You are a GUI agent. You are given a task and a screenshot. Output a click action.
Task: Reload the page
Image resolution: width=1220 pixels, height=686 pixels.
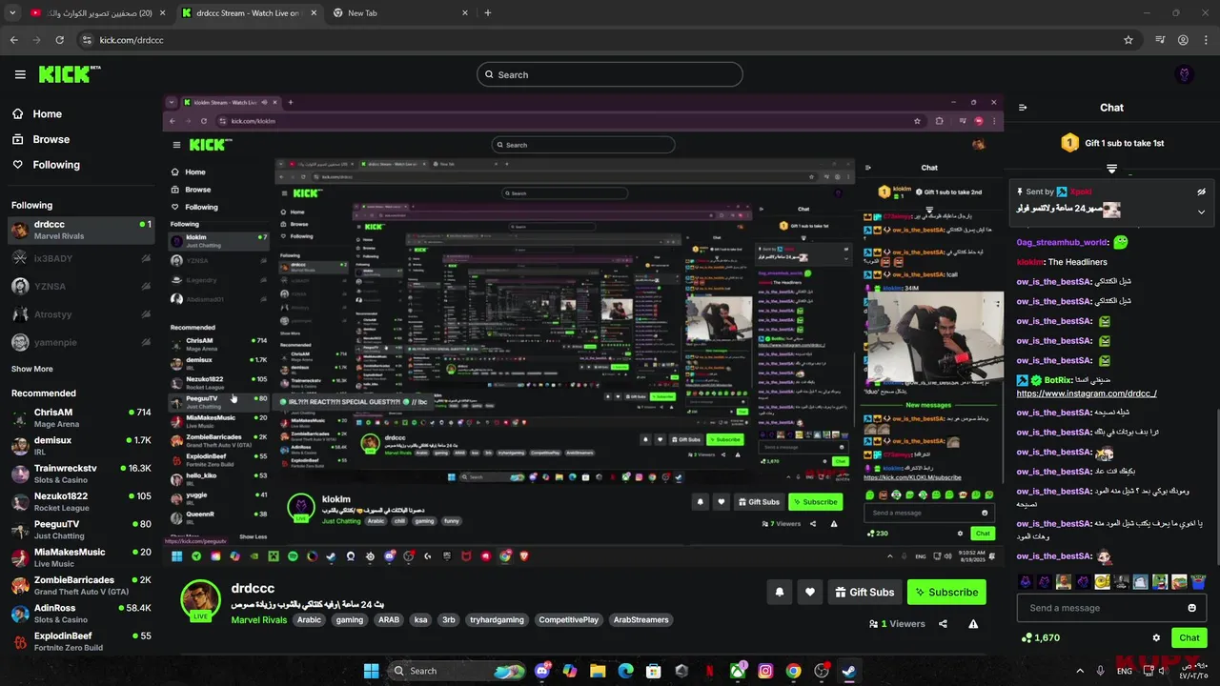click(x=59, y=40)
